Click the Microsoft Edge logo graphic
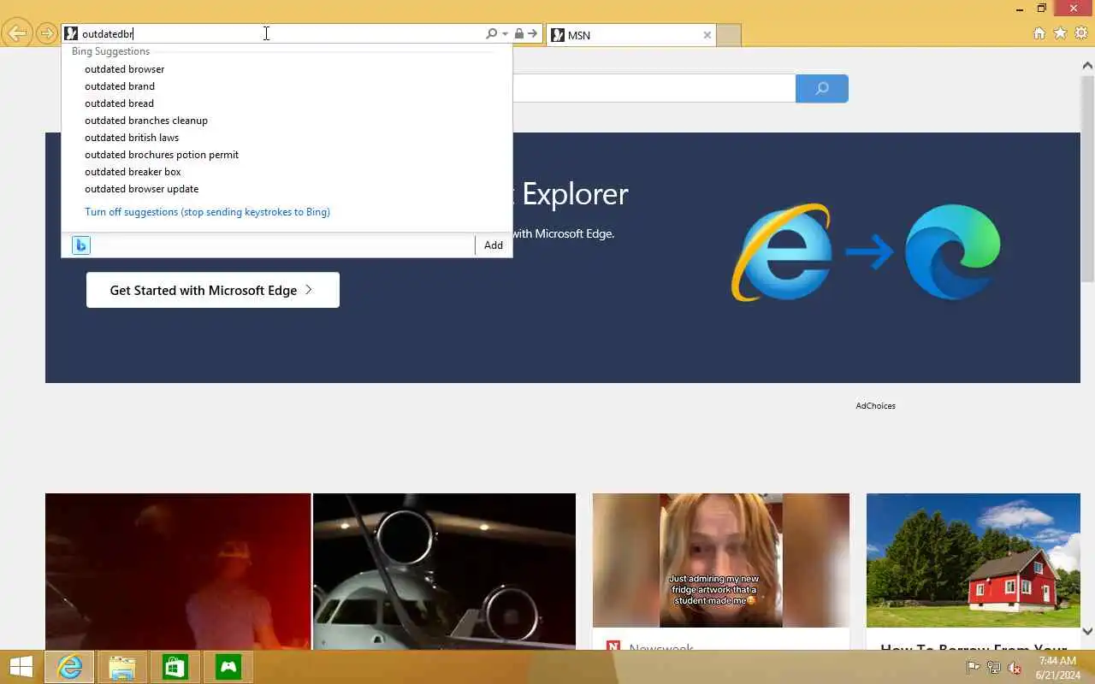The width and height of the screenshot is (1095, 684). [x=953, y=252]
